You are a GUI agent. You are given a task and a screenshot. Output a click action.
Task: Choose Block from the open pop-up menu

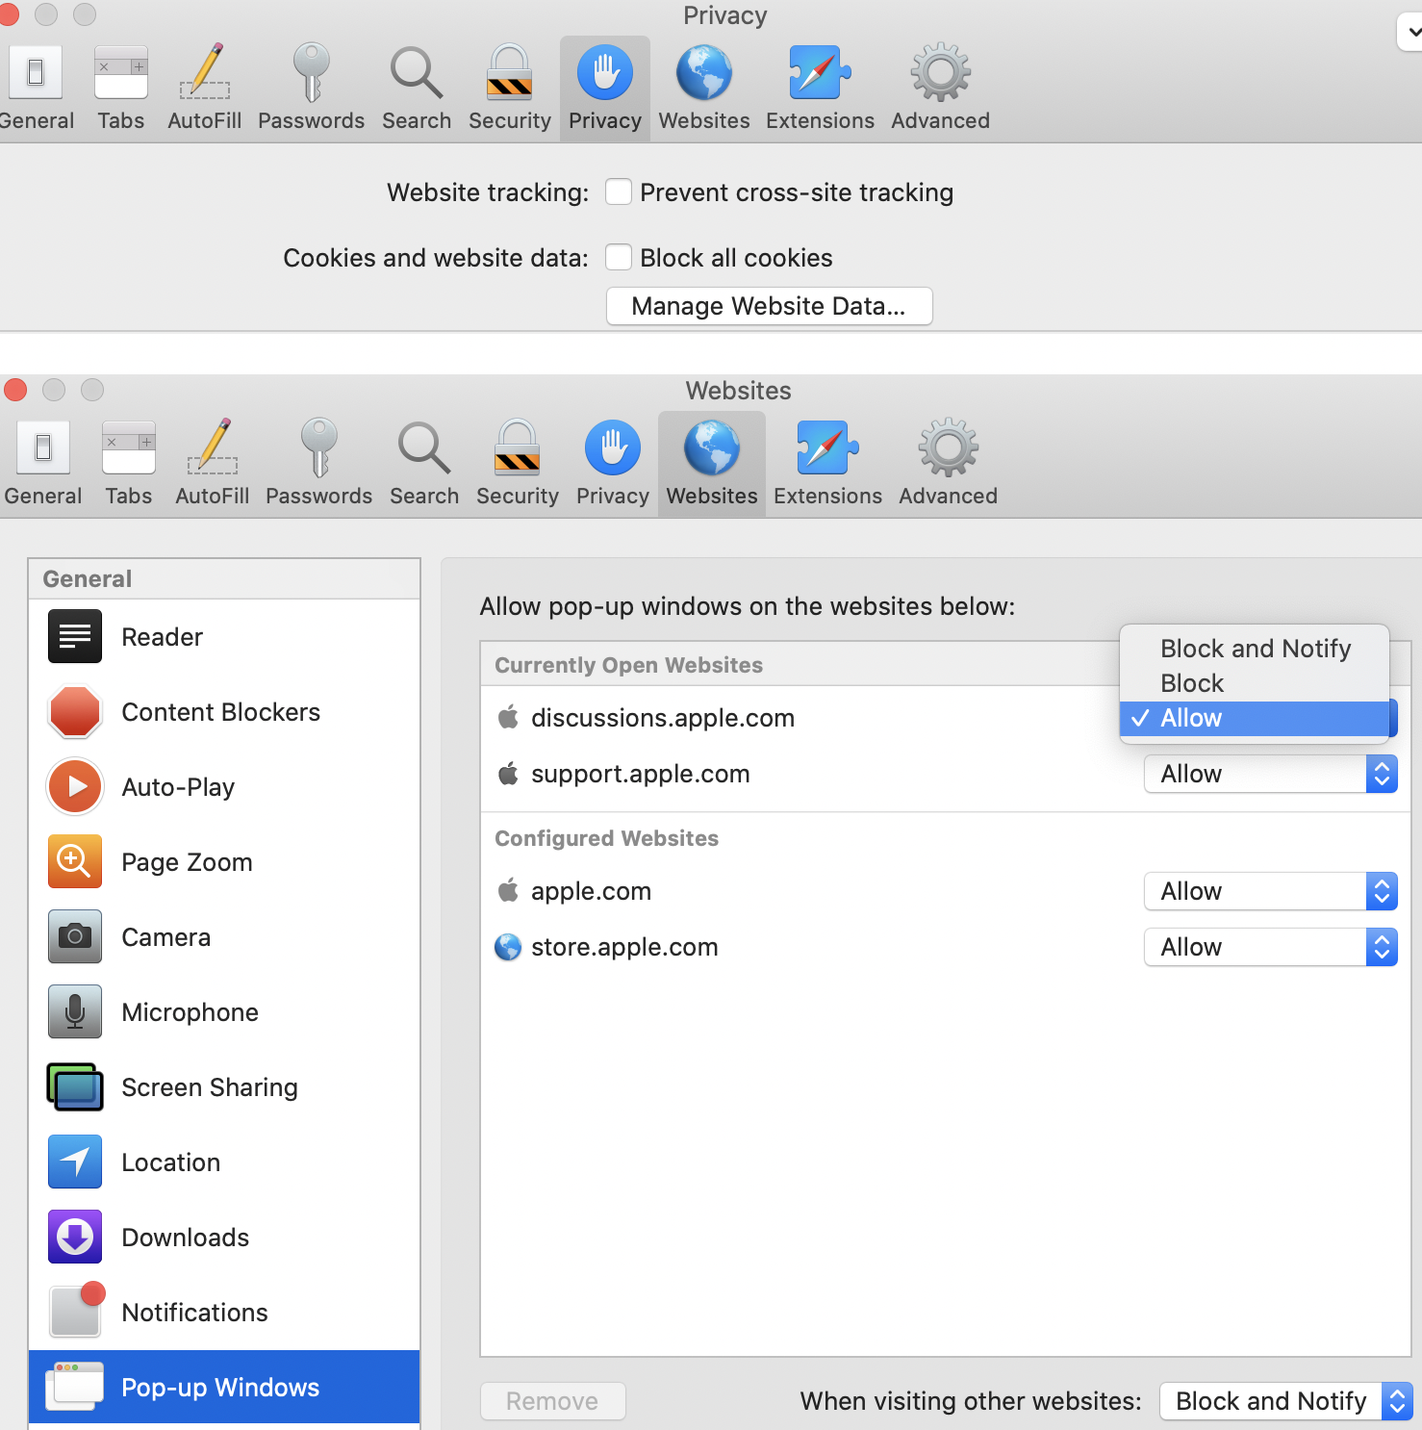tap(1255, 683)
